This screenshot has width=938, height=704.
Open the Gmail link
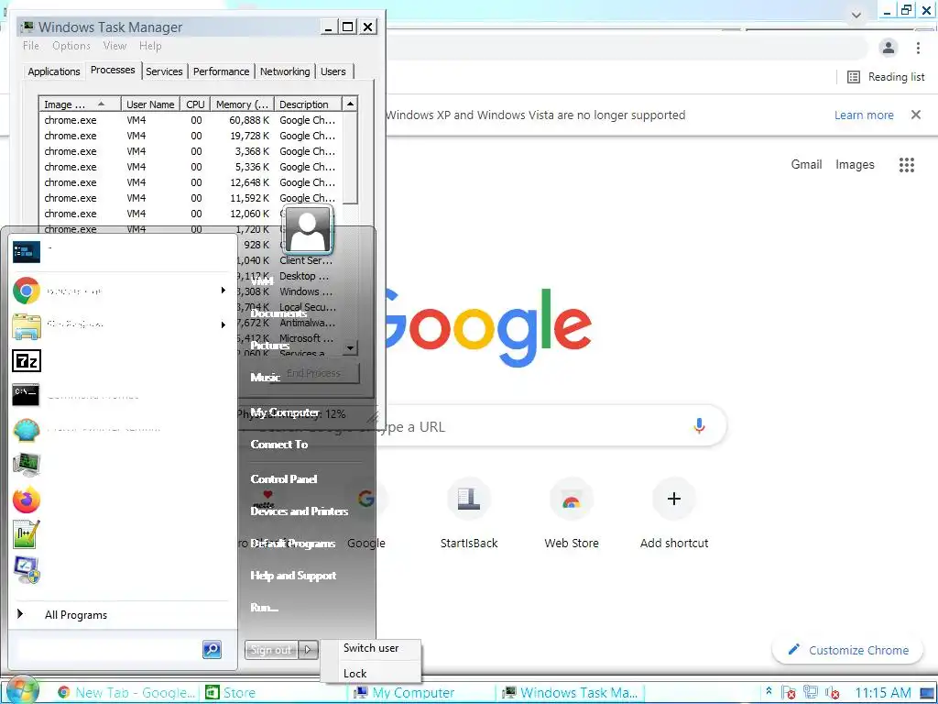click(x=806, y=164)
